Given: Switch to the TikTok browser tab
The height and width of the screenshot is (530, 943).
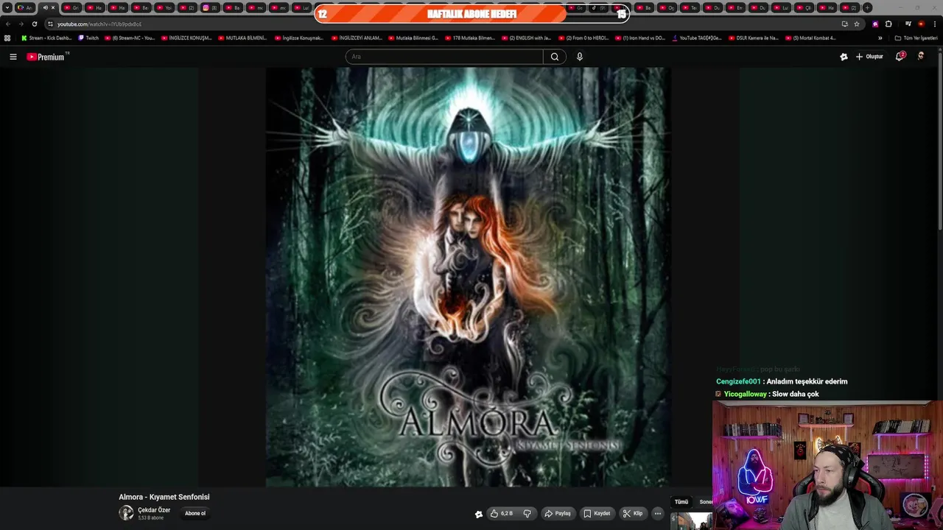Looking at the screenshot, I should click(598, 7).
